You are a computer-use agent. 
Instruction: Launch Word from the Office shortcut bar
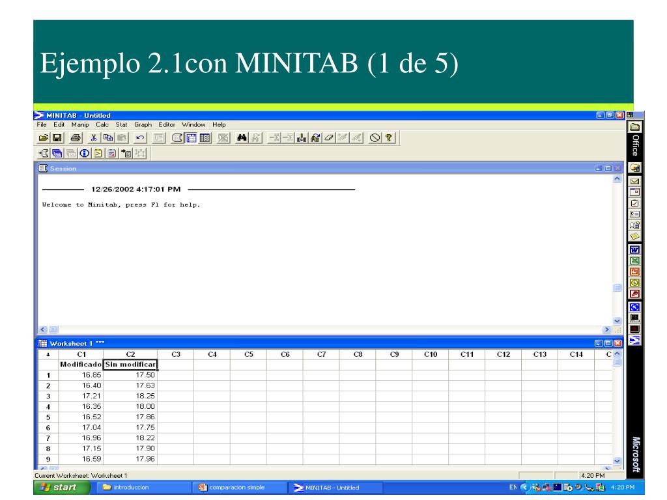(x=634, y=250)
